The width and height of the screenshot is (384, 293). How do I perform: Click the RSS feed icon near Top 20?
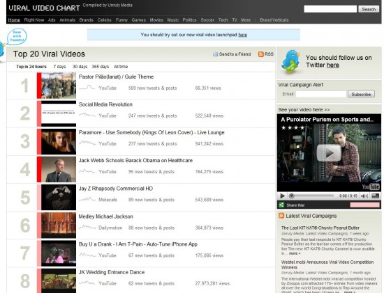click(x=261, y=54)
